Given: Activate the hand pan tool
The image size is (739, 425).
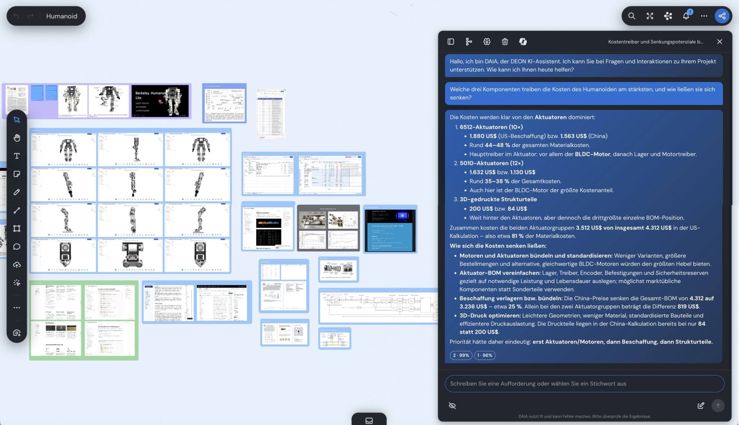Looking at the screenshot, I should [x=17, y=138].
